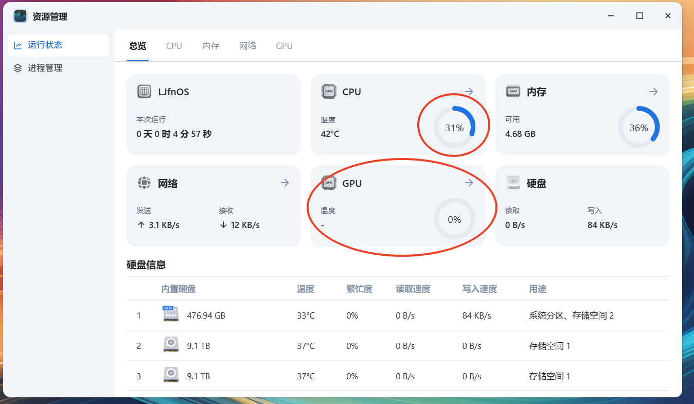
Task: Click the LJfnOS device icon
Action: coord(144,92)
